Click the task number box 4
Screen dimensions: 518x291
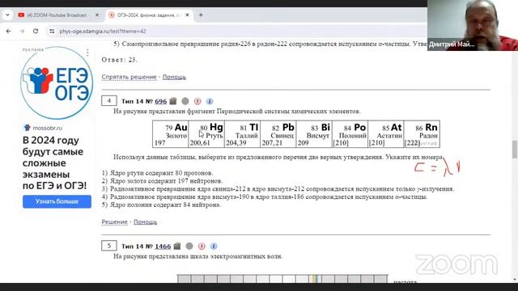tap(109, 101)
